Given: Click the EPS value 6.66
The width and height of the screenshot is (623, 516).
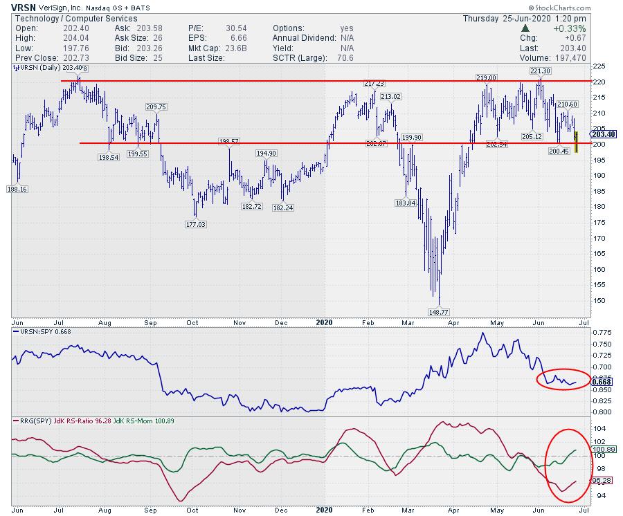Looking at the screenshot, I should pyautogui.click(x=239, y=38).
